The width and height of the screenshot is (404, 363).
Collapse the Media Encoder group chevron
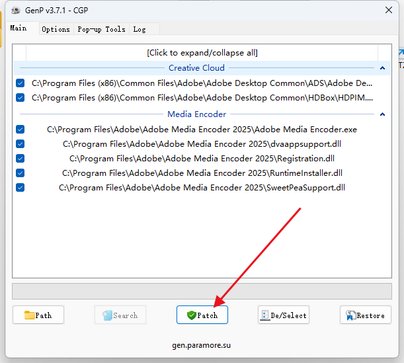click(382, 114)
